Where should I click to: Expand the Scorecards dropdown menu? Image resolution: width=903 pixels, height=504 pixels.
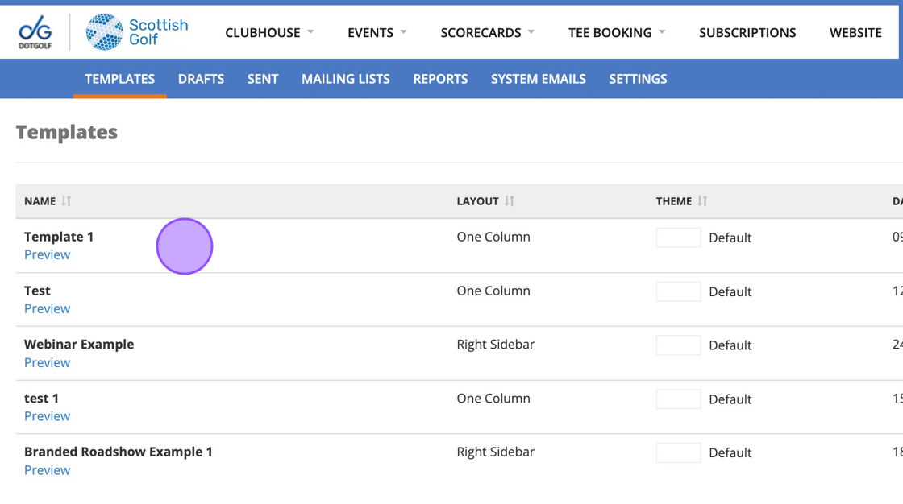coord(487,33)
